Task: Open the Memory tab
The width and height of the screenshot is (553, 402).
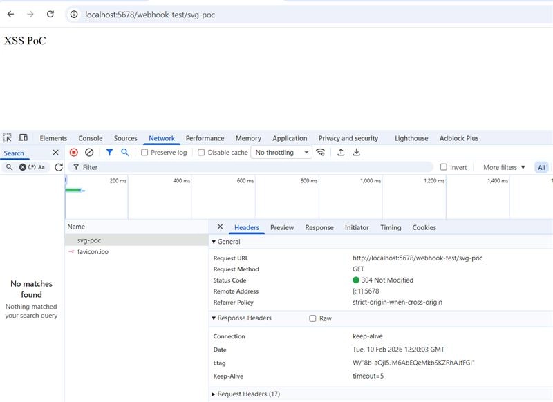Action: point(248,138)
